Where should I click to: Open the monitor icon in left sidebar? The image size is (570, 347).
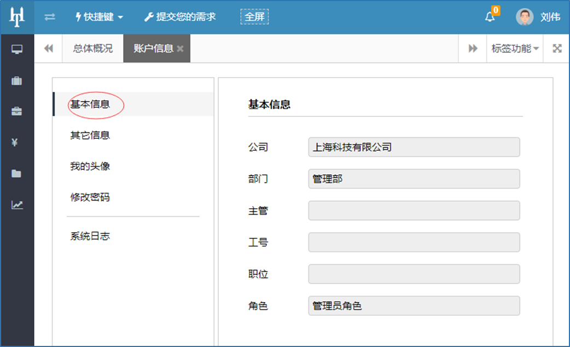point(17,49)
